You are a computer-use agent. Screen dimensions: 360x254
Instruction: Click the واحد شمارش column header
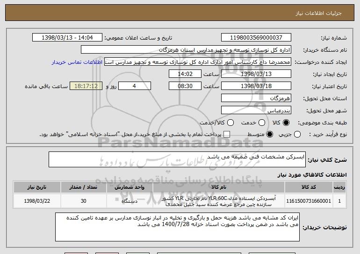click(130, 187)
